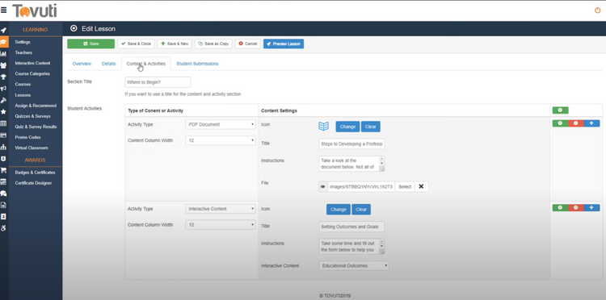
Task: Click Select button next to file path
Action: click(x=405, y=186)
